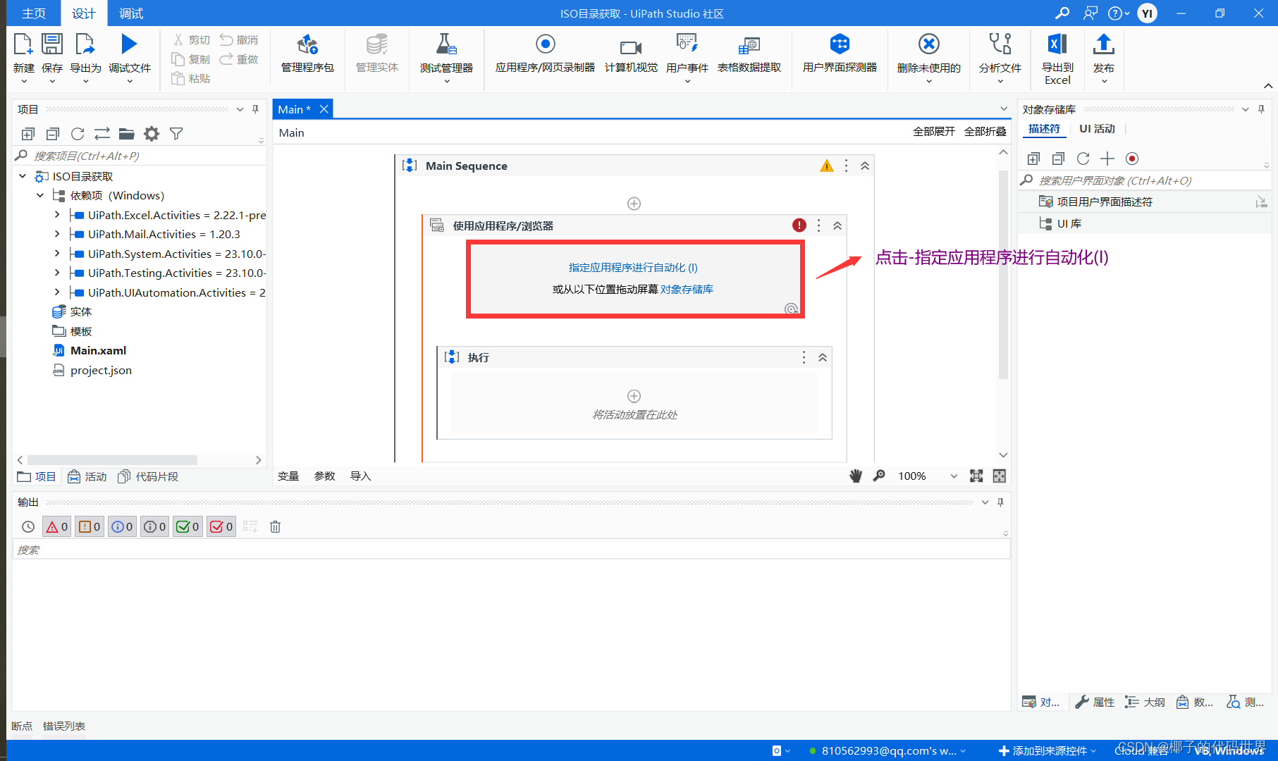Switch to 主页 ribbon tab
Image resolution: width=1278 pixels, height=761 pixels.
coord(33,13)
